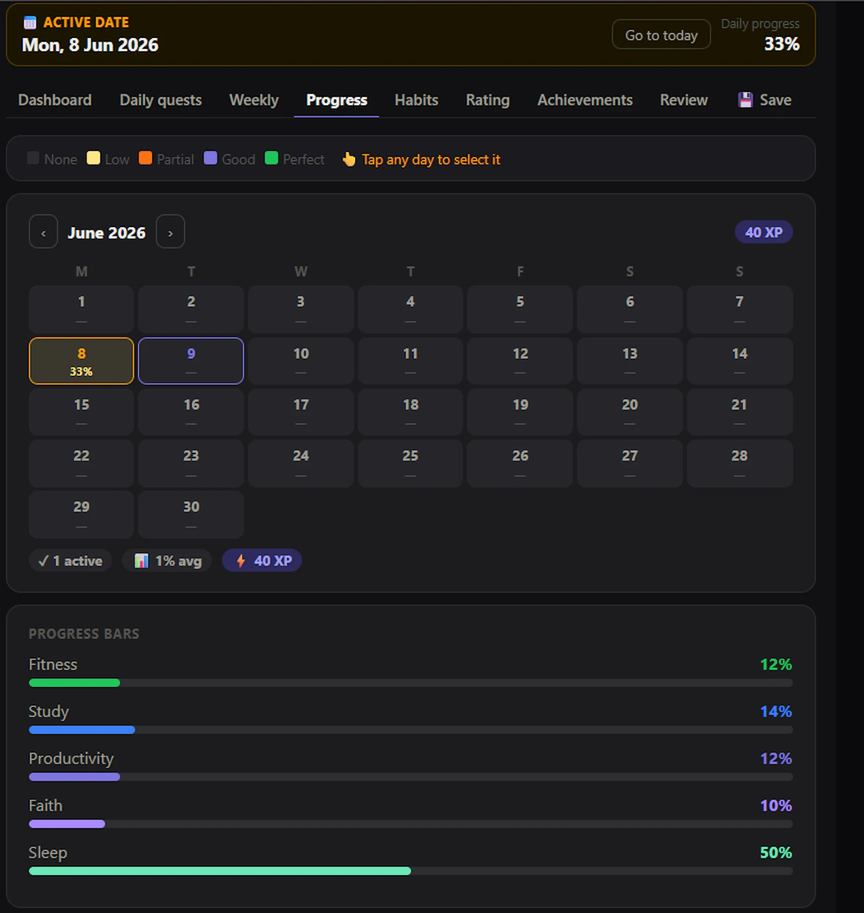
Task: Click the 40 XP badge beside June 2026
Action: [x=764, y=232]
